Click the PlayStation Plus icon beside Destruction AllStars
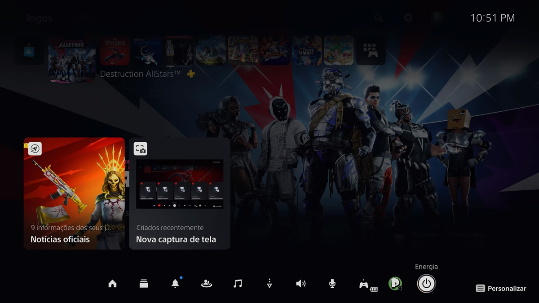The image size is (539, 303). (x=191, y=74)
